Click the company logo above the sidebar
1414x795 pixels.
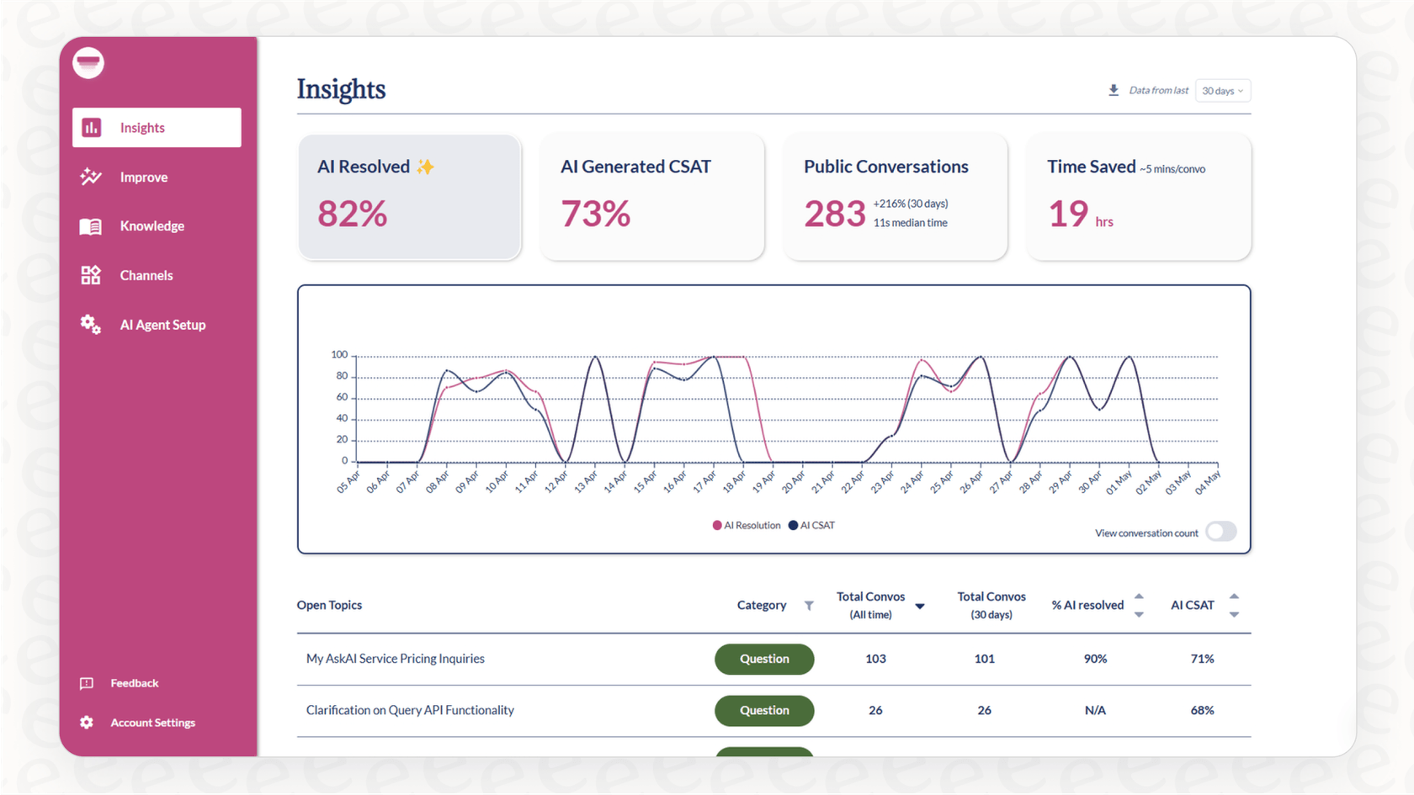click(88, 62)
